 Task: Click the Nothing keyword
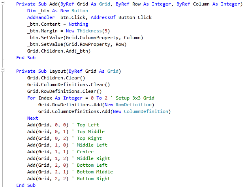click(78, 24)
